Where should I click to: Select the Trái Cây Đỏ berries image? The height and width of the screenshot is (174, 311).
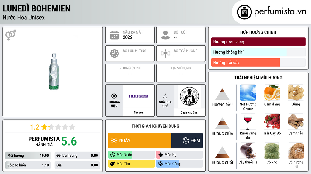point(272,121)
